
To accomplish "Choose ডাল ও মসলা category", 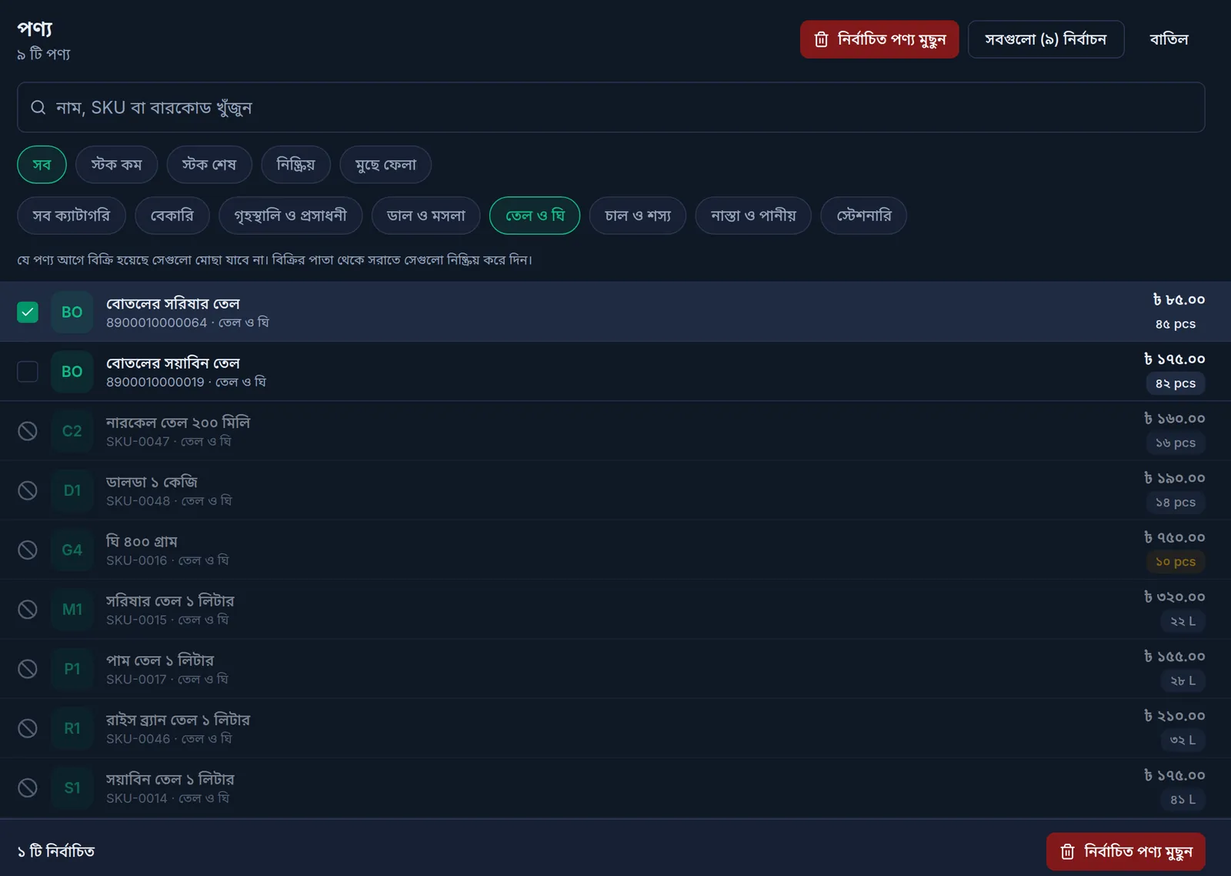I will point(426,216).
